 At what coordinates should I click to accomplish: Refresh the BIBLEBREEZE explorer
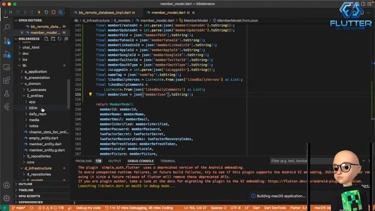coord(60,39)
